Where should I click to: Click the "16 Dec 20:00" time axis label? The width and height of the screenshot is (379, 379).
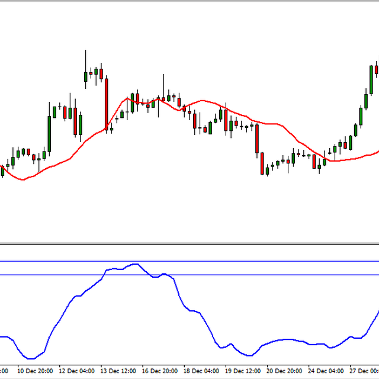[x=160, y=372]
